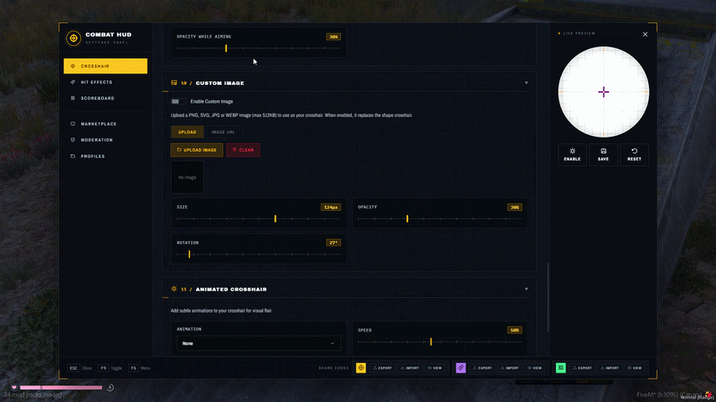Export the yellow crosshair share code
Image resolution: width=716 pixels, height=402 pixels.
coord(383,368)
